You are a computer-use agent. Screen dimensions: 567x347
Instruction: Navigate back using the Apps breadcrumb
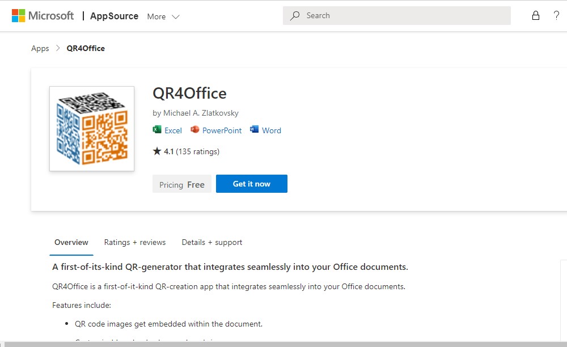40,48
